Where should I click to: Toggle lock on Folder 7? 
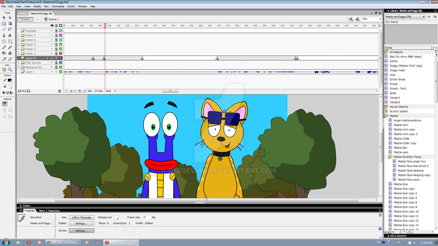(x=56, y=35)
